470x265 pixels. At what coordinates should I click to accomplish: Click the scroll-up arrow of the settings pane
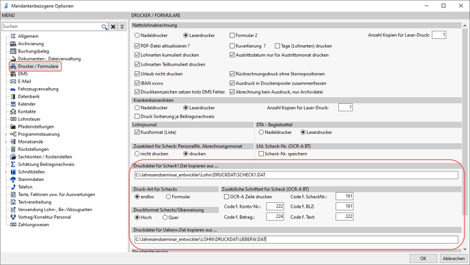click(x=465, y=26)
